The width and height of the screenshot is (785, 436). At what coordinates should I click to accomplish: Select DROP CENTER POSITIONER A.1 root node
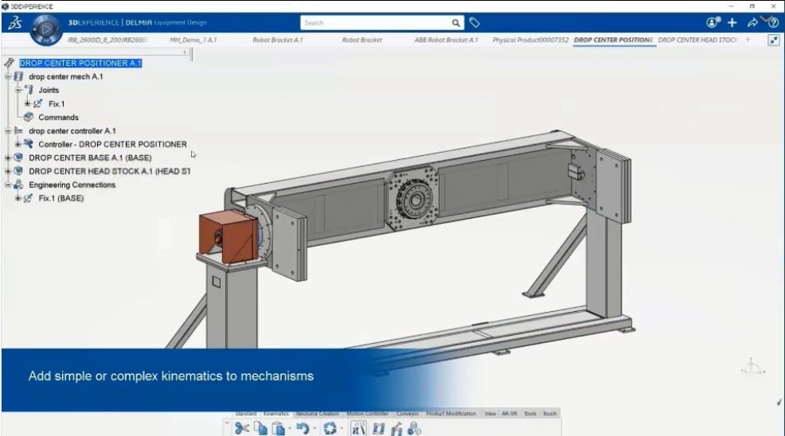pyautogui.click(x=80, y=63)
